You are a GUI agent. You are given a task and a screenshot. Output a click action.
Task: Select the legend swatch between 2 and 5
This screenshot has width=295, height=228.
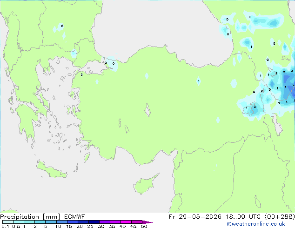coord(40,222)
